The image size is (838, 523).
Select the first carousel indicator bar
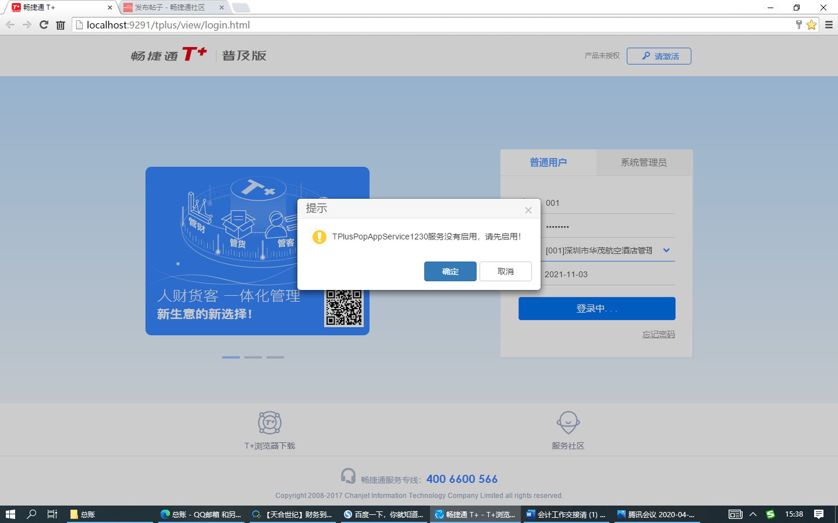[x=231, y=357]
